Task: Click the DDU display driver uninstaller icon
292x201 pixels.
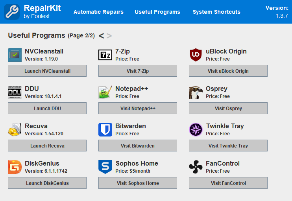Action: click(15, 92)
